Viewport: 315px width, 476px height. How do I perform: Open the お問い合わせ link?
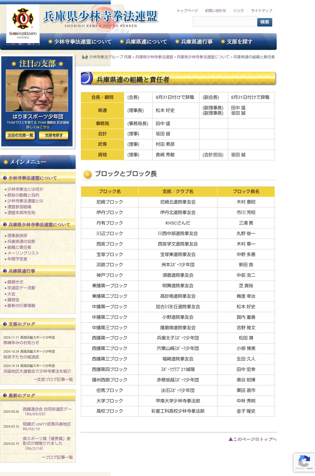pyautogui.click(x=216, y=10)
